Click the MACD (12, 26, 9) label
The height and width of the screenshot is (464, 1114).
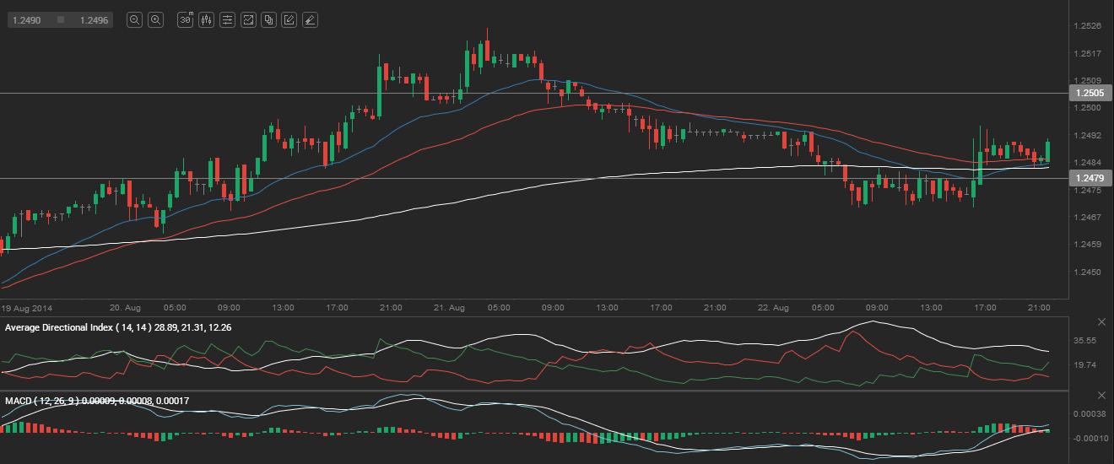tap(42, 400)
